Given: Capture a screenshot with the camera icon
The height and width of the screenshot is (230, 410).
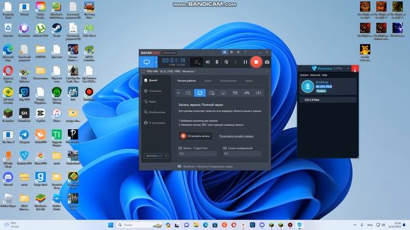Looking at the screenshot, I should (x=266, y=62).
